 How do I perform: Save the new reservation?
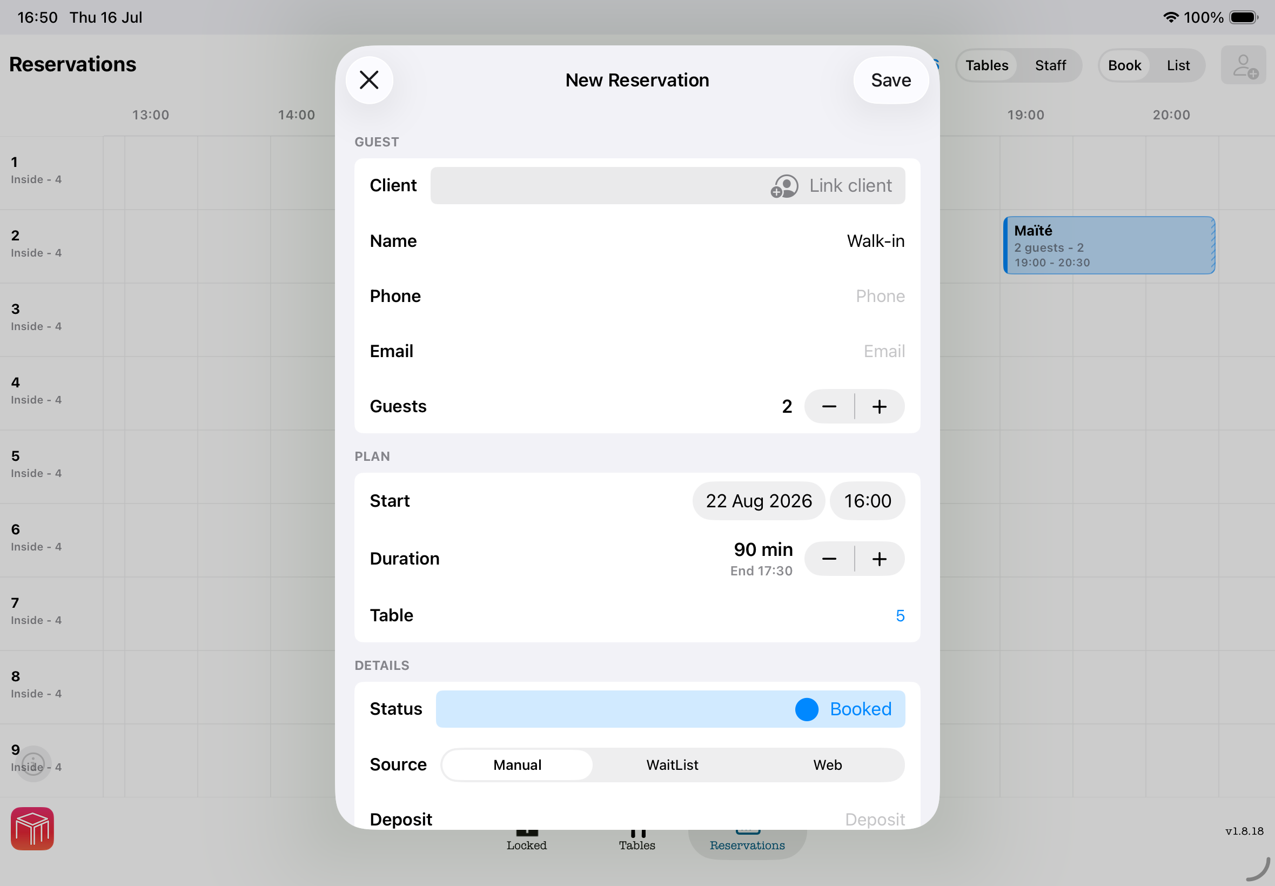[890, 80]
